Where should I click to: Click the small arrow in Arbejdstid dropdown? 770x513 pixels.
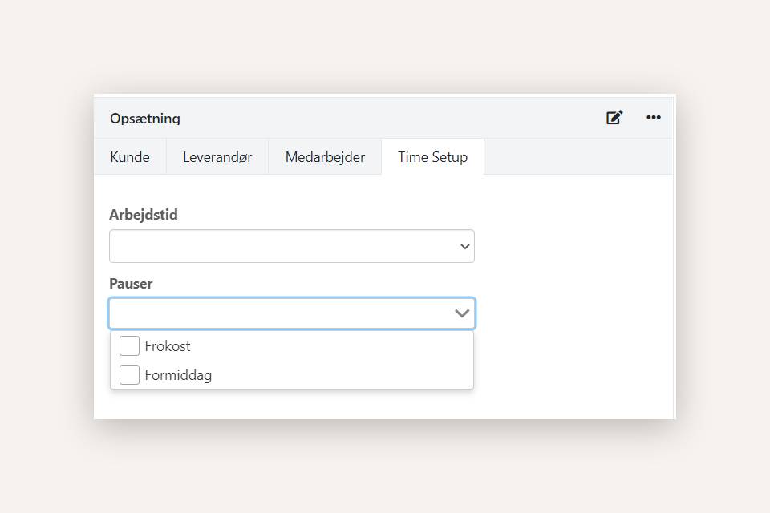point(464,247)
